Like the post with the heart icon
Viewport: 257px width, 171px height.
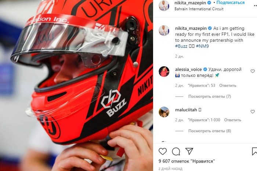(163, 152)
